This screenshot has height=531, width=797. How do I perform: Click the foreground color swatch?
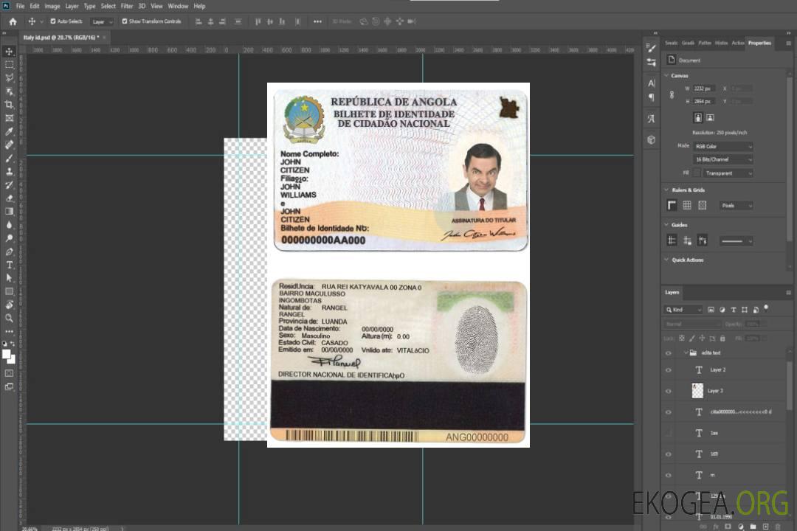(x=6, y=354)
